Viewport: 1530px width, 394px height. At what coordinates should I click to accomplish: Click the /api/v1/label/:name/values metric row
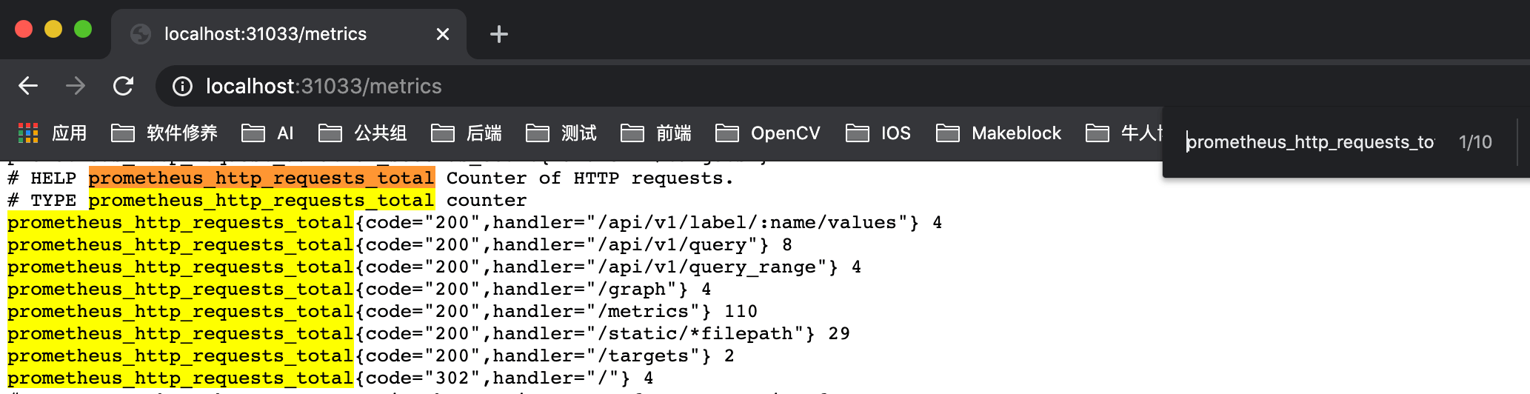(x=475, y=223)
